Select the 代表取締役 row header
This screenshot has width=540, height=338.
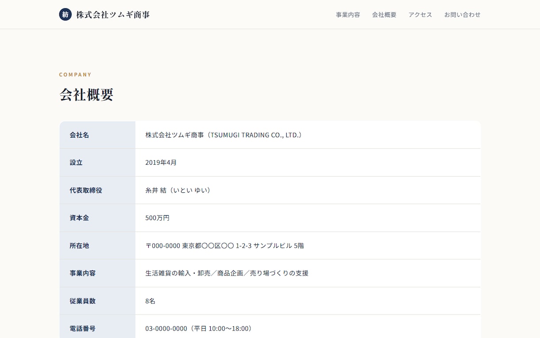pyautogui.click(x=97, y=190)
